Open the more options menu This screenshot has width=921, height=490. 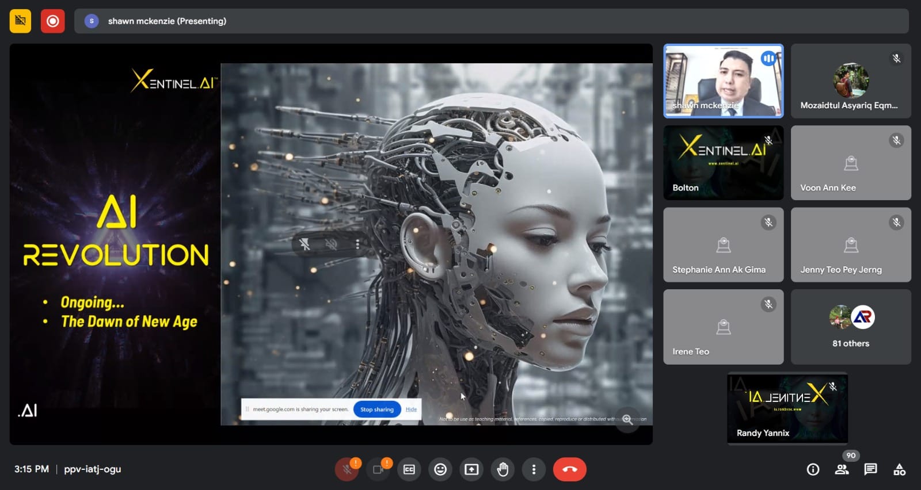534,470
